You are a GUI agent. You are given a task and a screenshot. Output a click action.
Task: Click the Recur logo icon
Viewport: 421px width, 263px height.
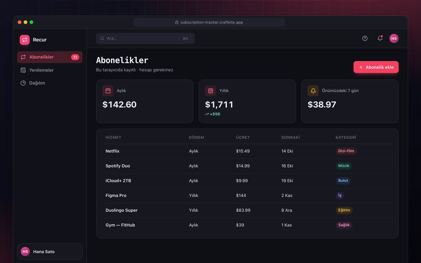pyautogui.click(x=25, y=40)
